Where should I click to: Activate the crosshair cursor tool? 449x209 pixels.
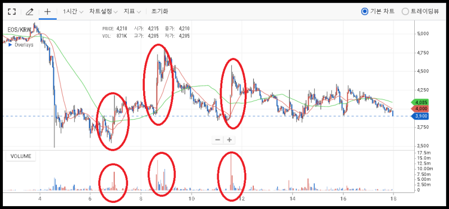tap(48, 11)
